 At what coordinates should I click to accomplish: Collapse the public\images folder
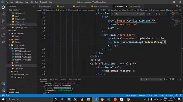[x=9, y=48]
